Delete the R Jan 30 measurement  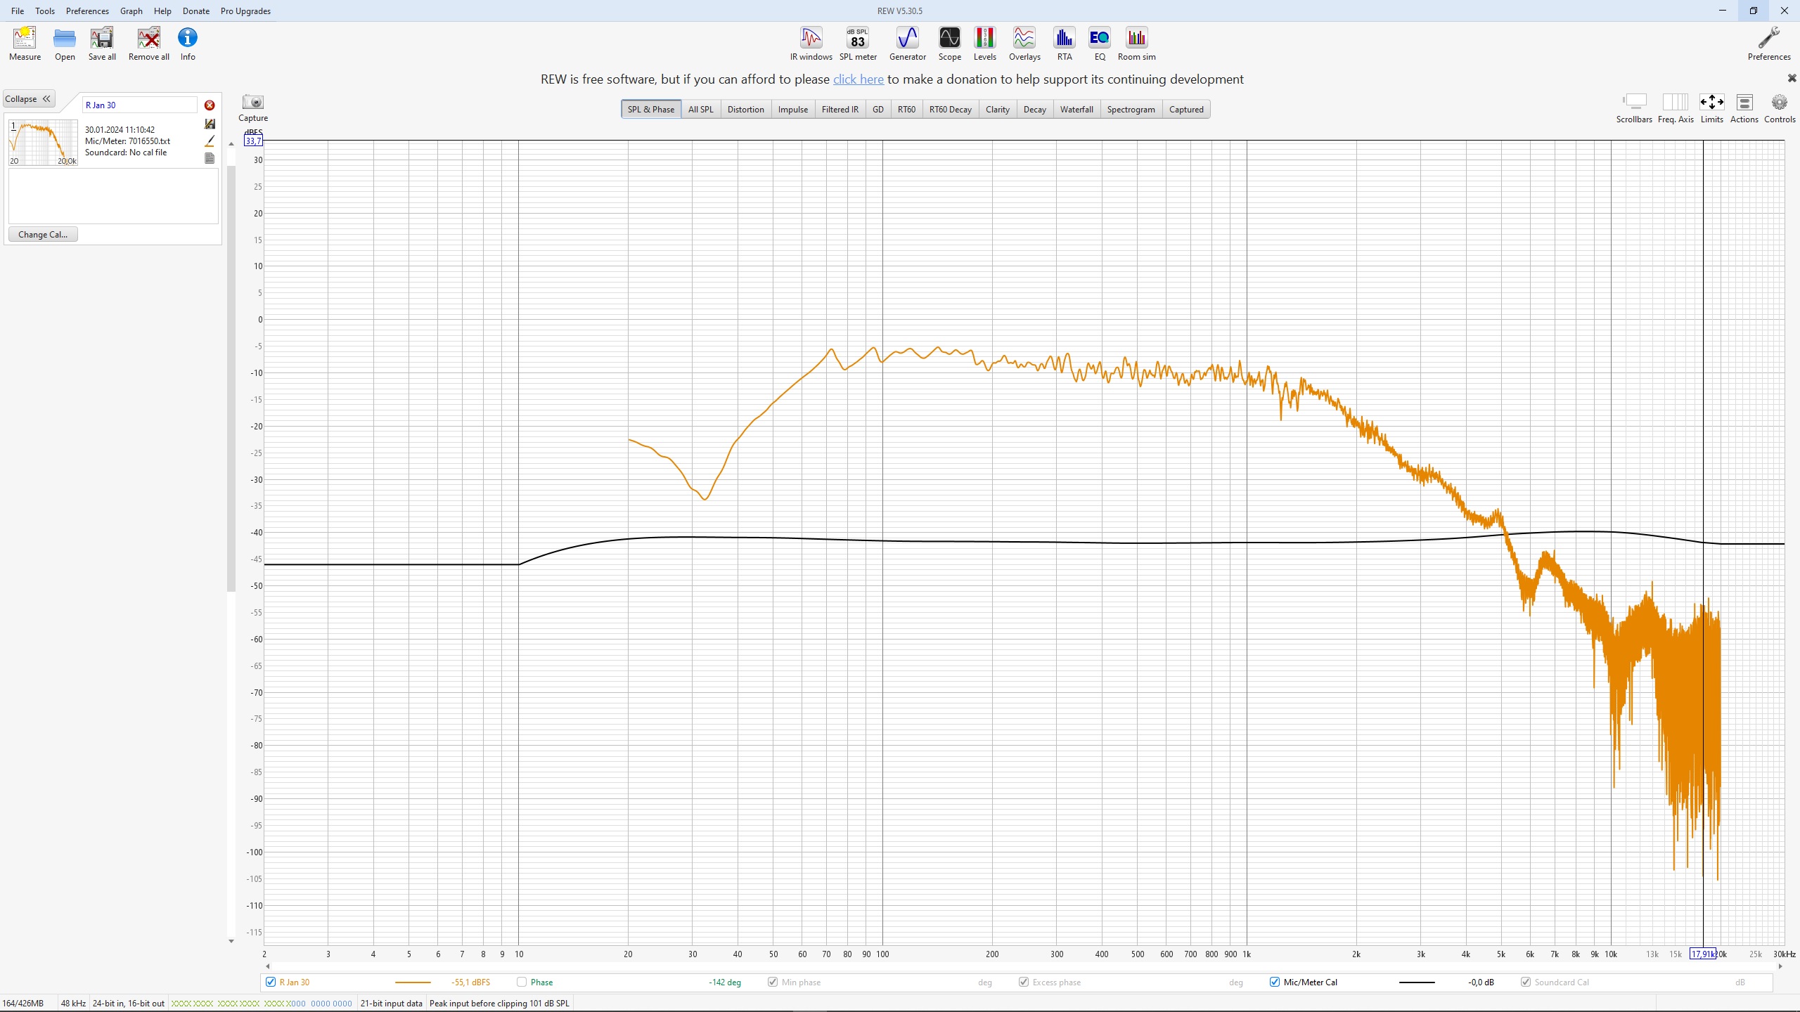pos(210,105)
